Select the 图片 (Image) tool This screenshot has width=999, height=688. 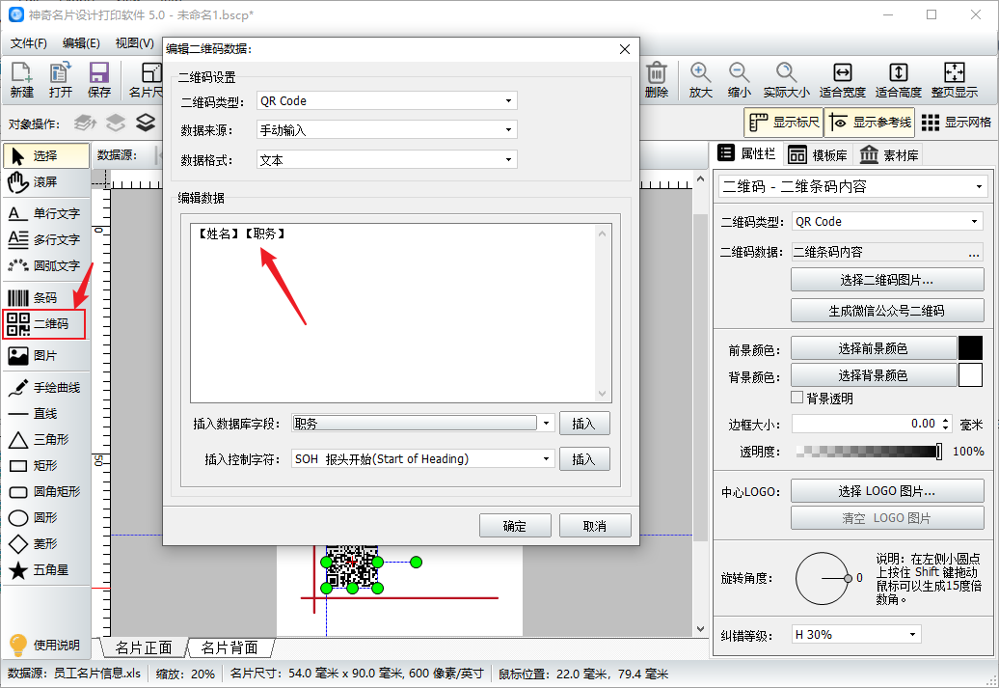click(x=46, y=356)
